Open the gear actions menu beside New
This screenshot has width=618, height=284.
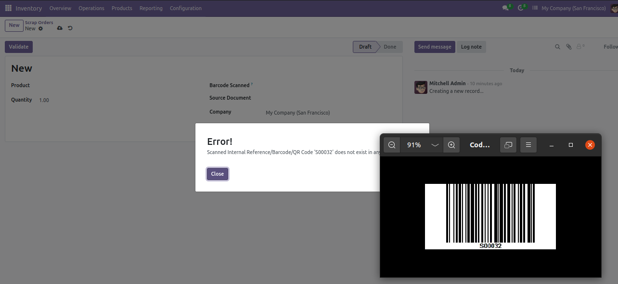(40, 29)
